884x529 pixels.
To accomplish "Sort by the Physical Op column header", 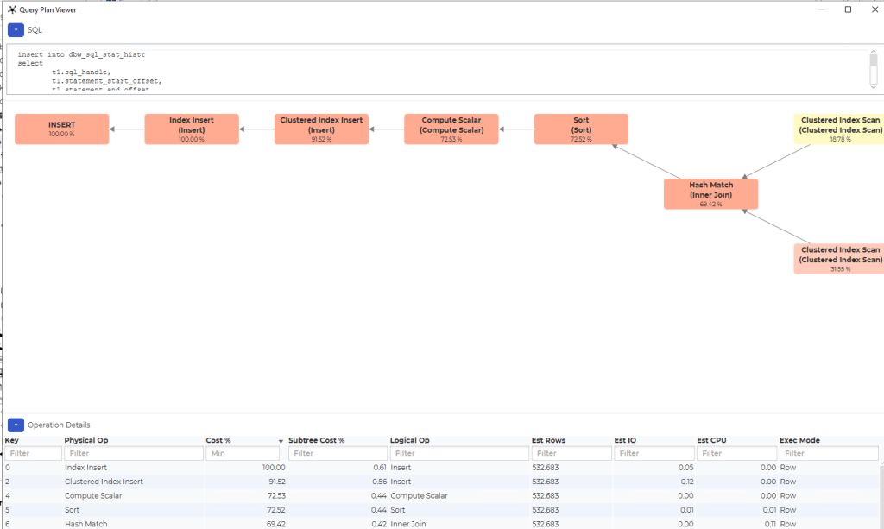I will pyautogui.click(x=86, y=440).
